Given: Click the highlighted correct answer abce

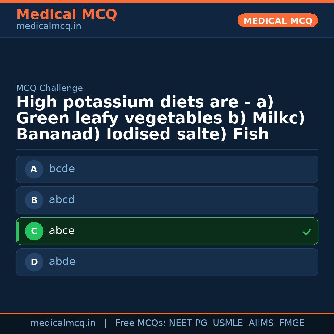Looking at the screenshot, I should click(x=167, y=231).
